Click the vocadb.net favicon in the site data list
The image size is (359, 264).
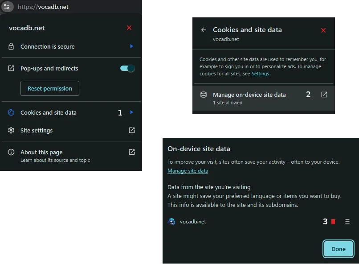point(171,221)
